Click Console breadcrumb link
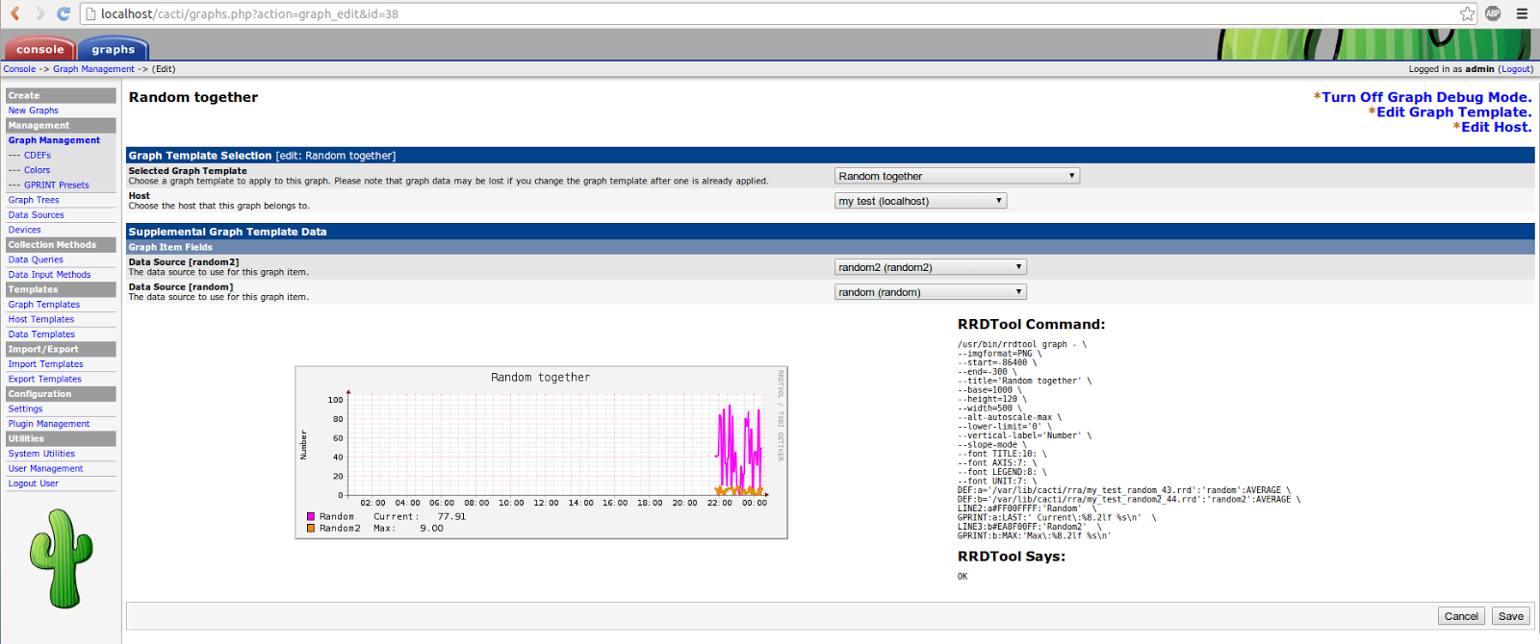Screen dimensions: 1540x644 click(x=19, y=69)
